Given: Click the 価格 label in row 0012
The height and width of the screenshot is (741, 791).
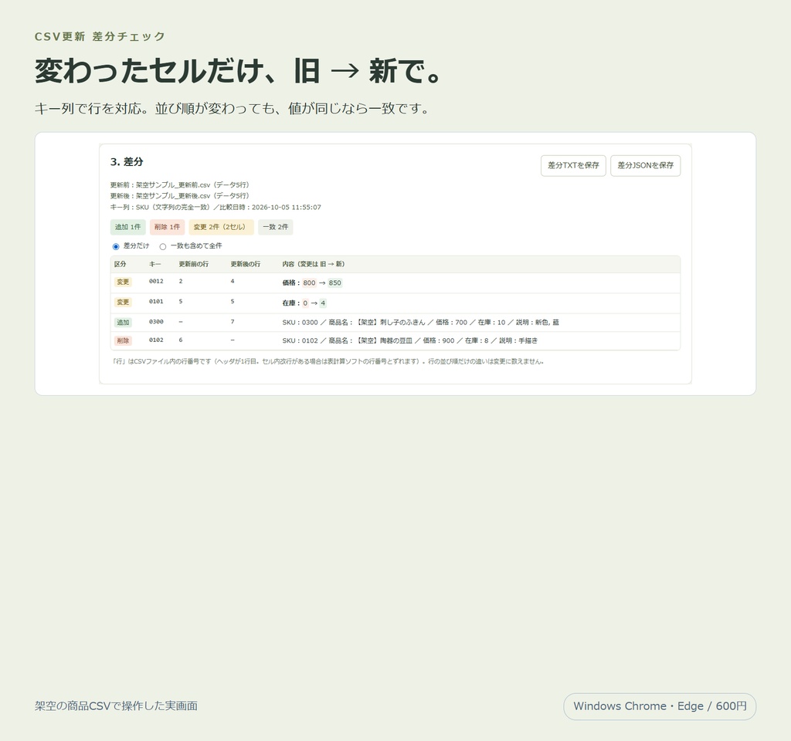Looking at the screenshot, I should coord(290,283).
